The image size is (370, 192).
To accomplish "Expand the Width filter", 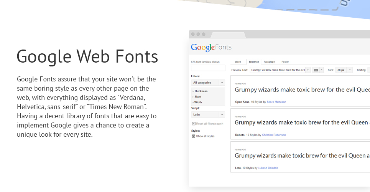I will point(197,103).
